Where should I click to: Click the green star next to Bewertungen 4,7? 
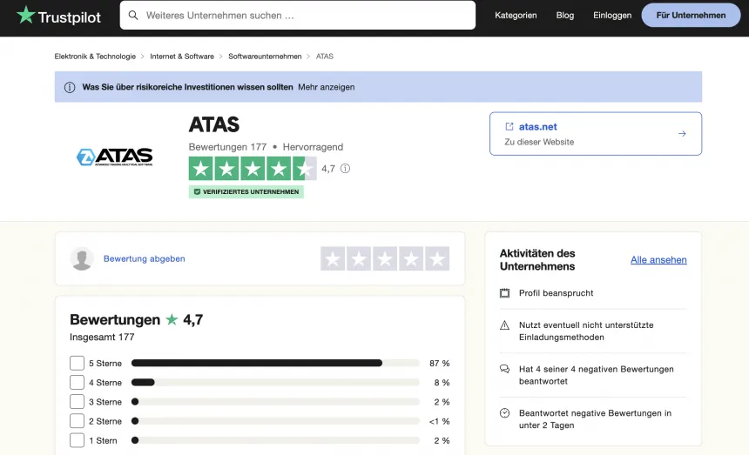(172, 319)
